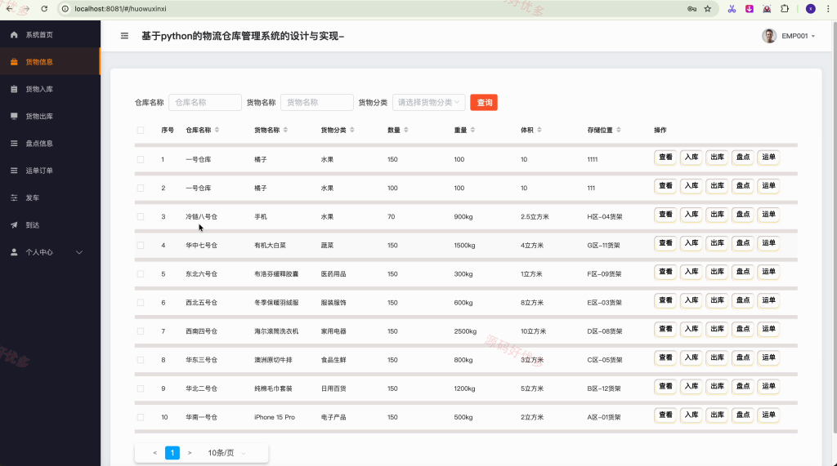Image resolution: width=837 pixels, height=466 pixels.
Task: Toggle the sidebar with the hamburger icon
Action: [124, 36]
